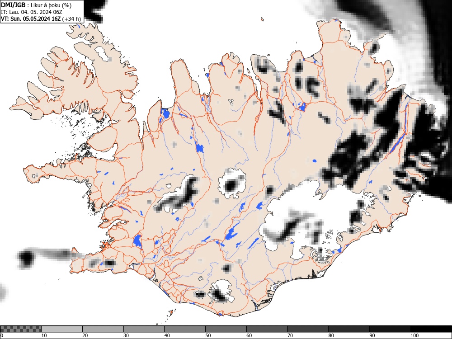Click the init time 'IT: Lau. 04. 05. 2024 06Z'

click(x=32, y=12)
